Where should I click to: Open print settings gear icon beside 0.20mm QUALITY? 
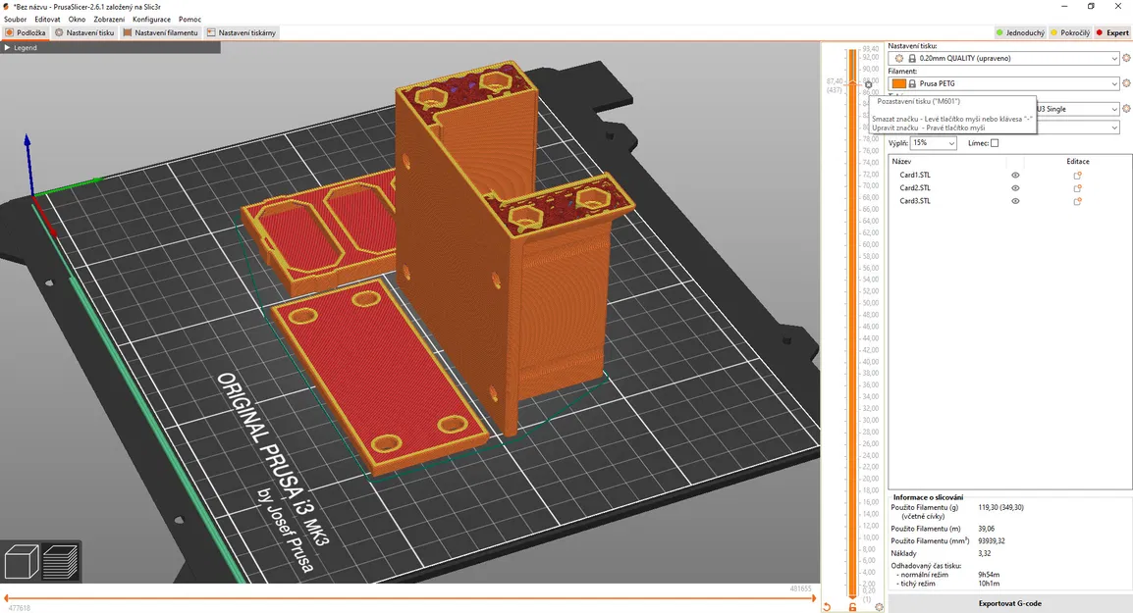tap(1126, 59)
